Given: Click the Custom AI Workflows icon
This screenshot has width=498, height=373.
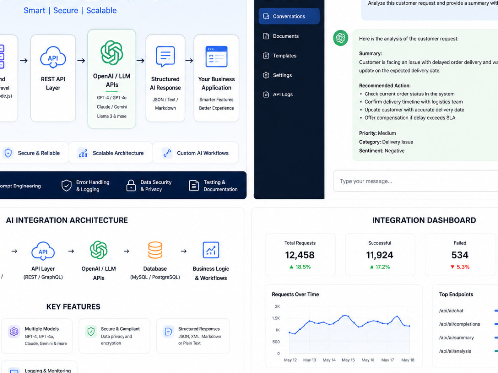Looking at the screenshot, I should click(x=167, y=153).
